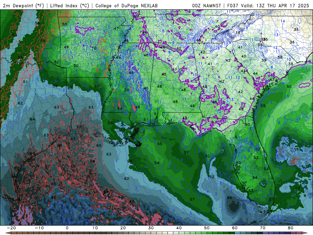Click the "49" dewpoint value on the map

[x=66, y=47]
